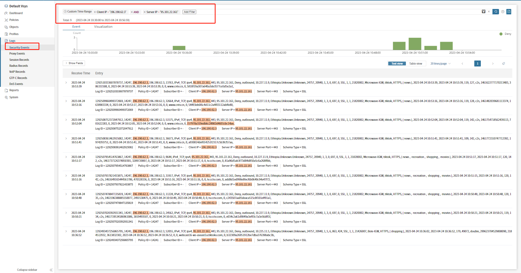Click the Add Filter button
Image resolution: width=521 pixels, height=273 pixels.
(x=190, y=12)
